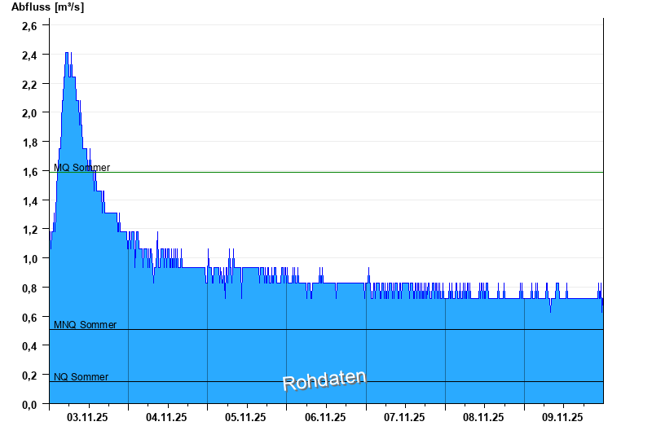Click the y-axis value 0,6

[29, 318]
